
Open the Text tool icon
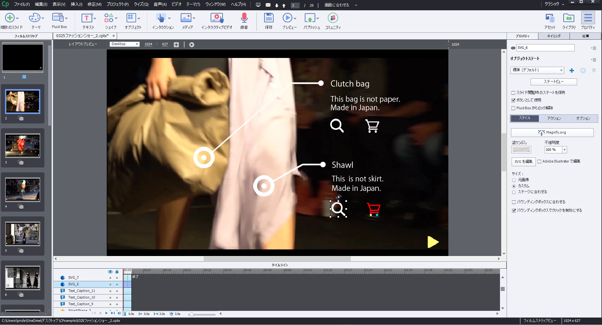[87, 18]
